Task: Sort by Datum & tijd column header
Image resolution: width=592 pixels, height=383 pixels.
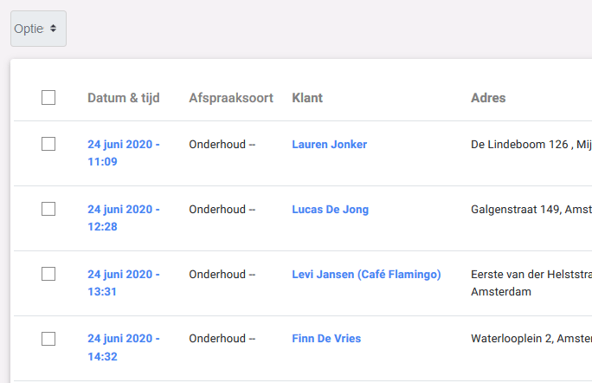Action: (123, 98)
